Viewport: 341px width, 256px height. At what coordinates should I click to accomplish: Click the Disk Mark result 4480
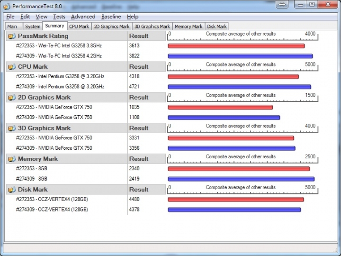coord(134,199)
